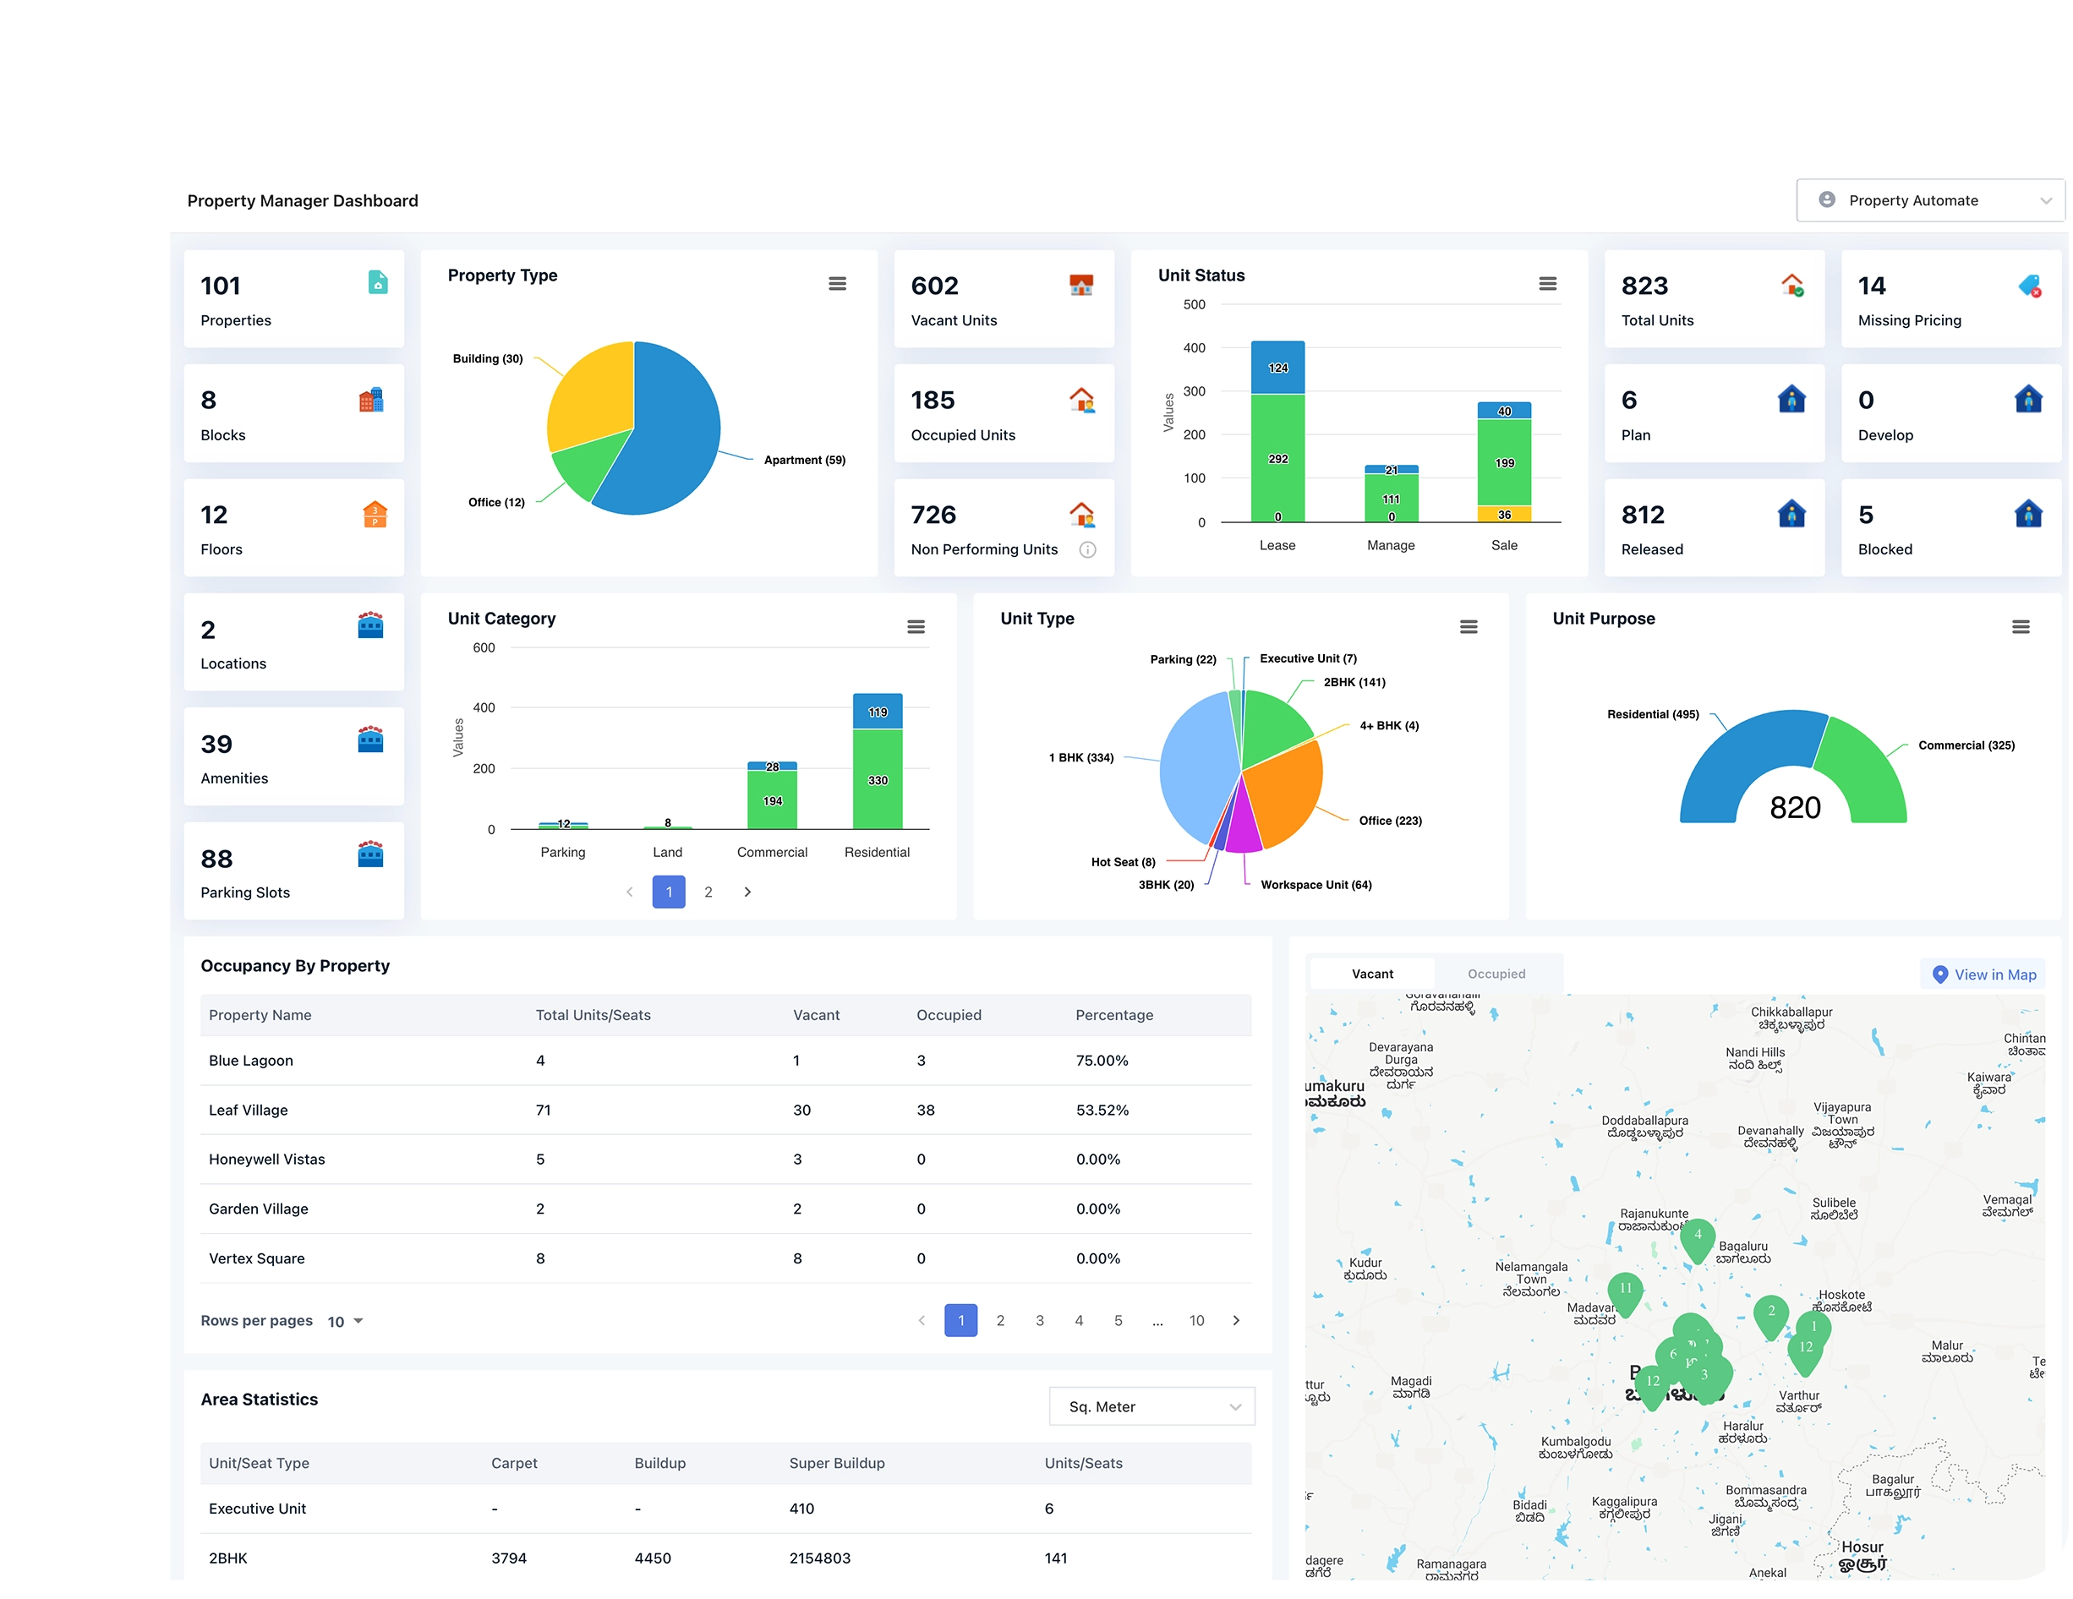Open the Sq. Meter unit dropdown
2073x1599 pixels.
(1151, 1406)
